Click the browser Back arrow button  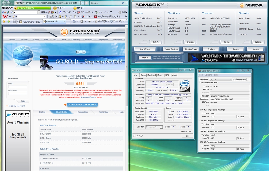point(3,3)
